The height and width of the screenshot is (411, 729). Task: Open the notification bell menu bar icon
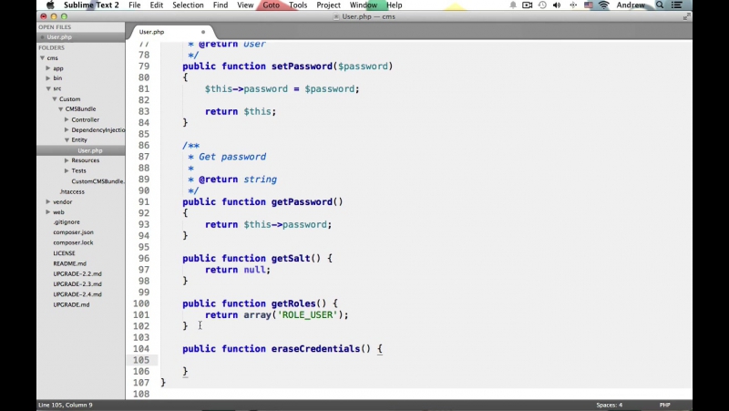click(x=513, y=5)
